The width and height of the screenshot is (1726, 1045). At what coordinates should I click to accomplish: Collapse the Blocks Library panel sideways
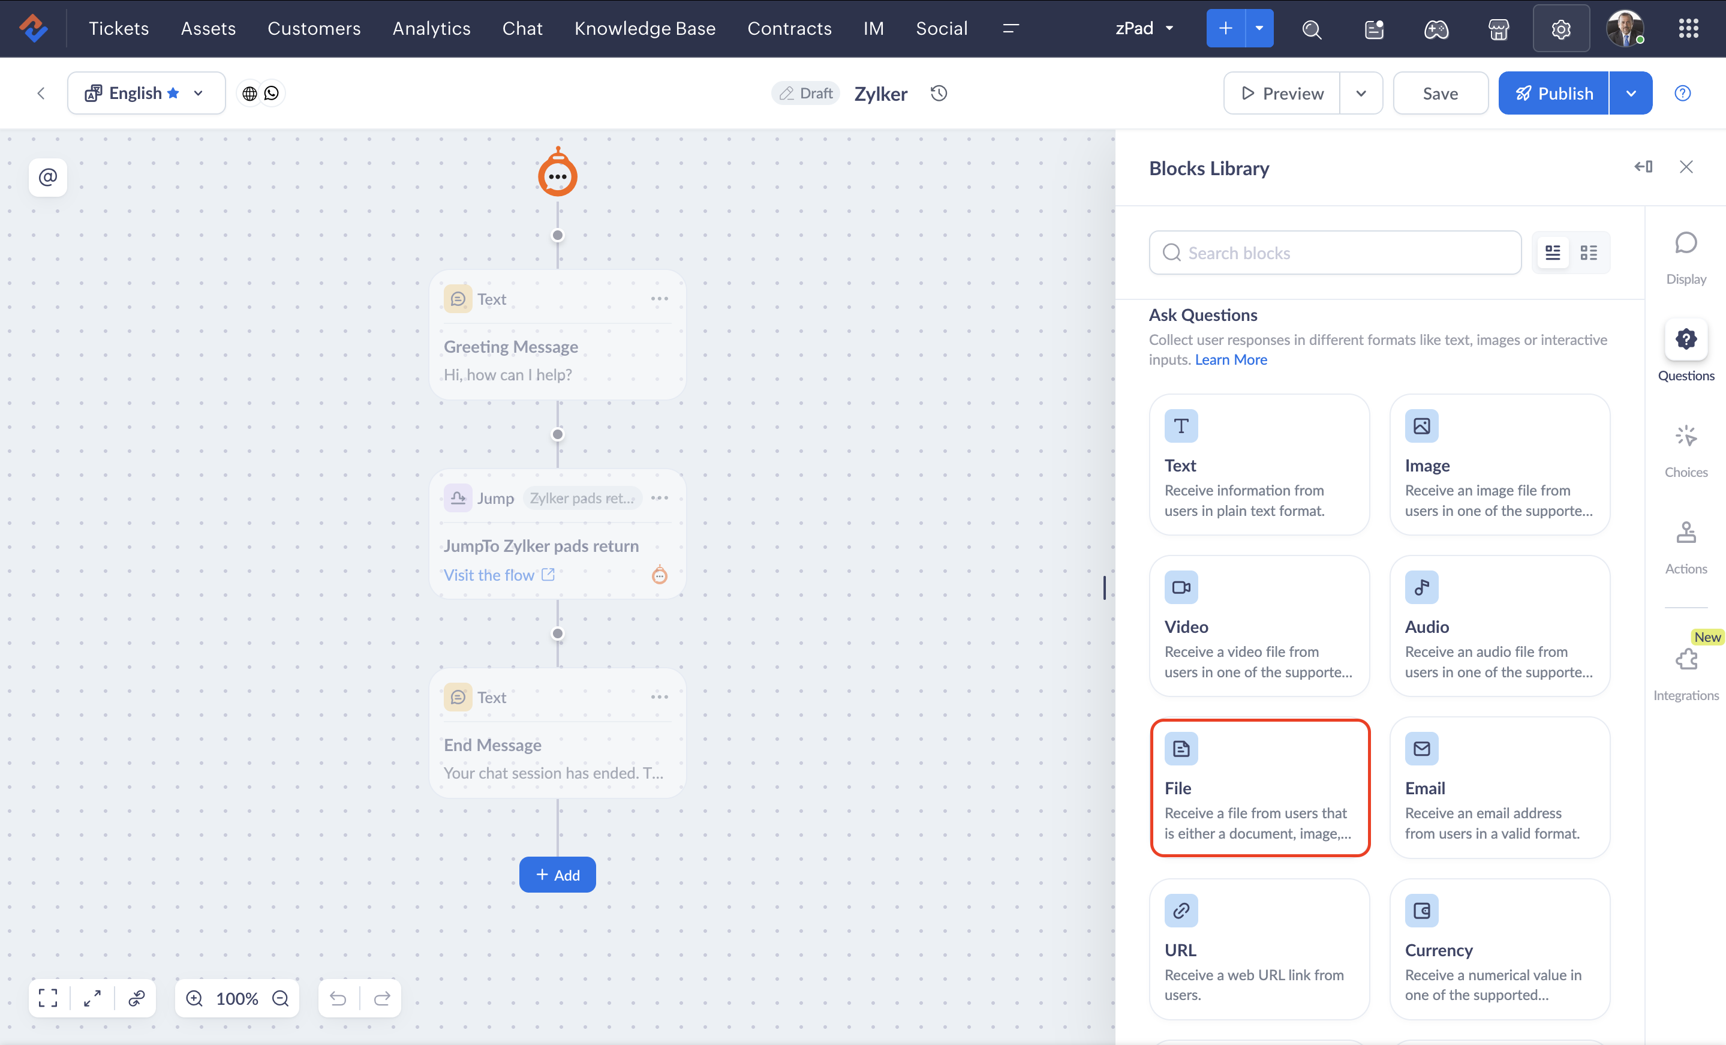point(1643,167)
